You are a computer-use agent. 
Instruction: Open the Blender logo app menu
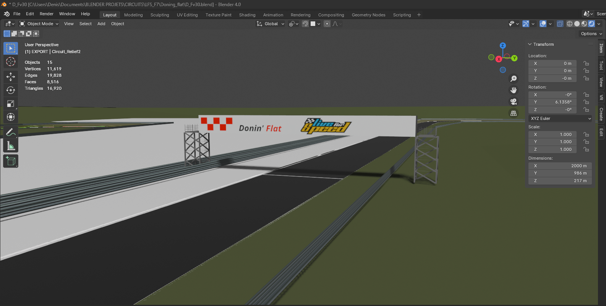pos(6,14)
